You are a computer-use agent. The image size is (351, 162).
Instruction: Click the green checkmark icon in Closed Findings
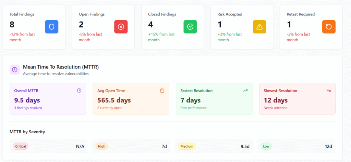click(190, 27)
